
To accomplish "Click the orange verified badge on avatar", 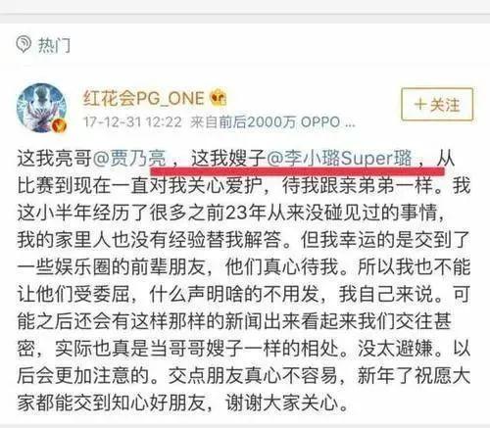I will [x=60, y=125].
